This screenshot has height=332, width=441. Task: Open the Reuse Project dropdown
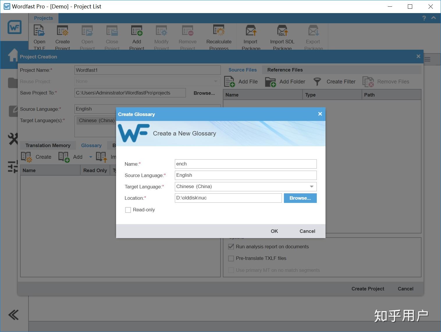click(x=216, y=81)
